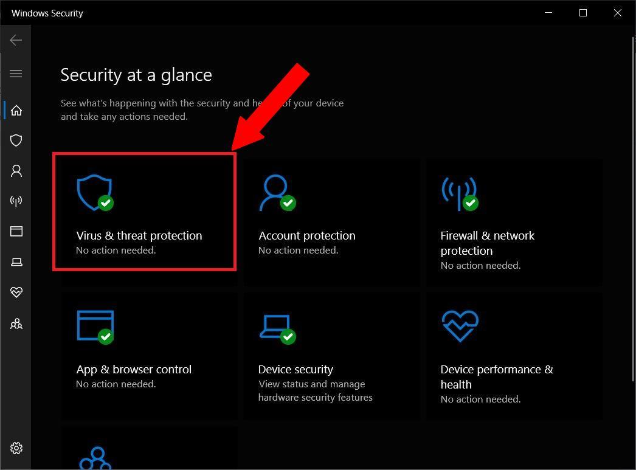This screenshot has height=470, width=636.
Task: Open Firewall & network antenna icon in sidebar
Action: tap(16, 201)
